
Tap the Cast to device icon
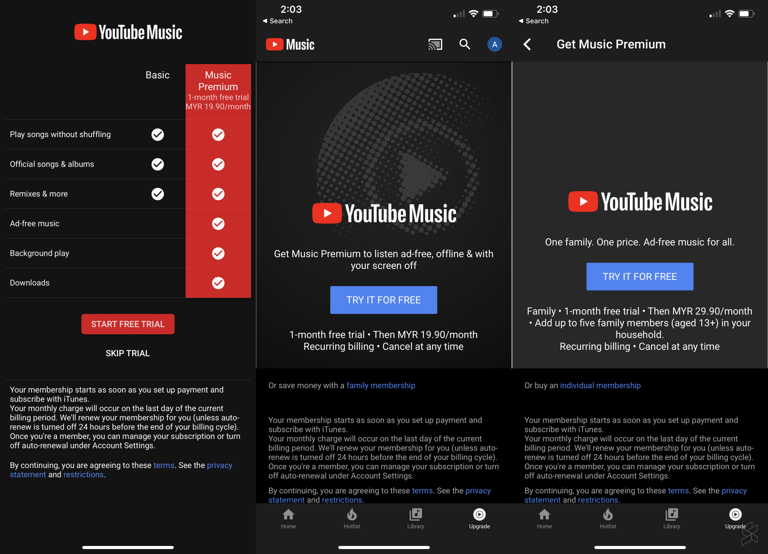435,45
